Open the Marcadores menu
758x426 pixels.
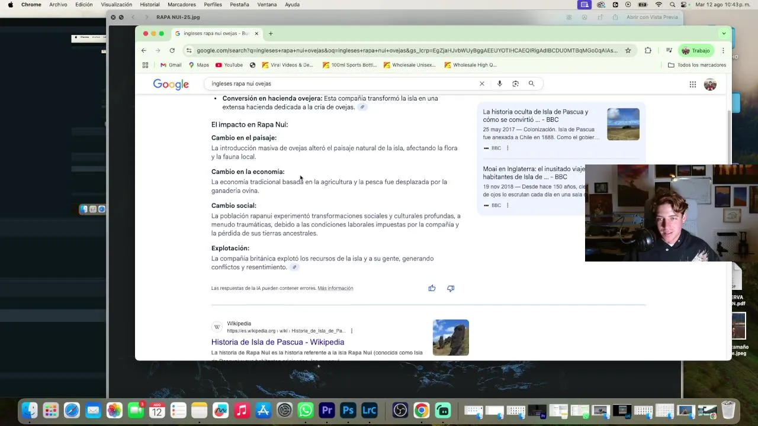182,4
